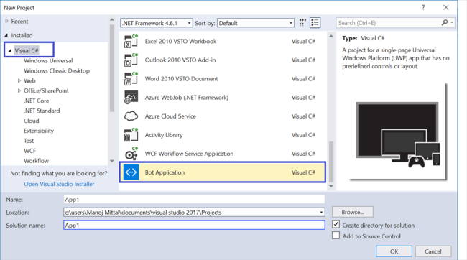Click the Outlook 2010 VSTO Add-in icon
The image size is (467, 260).
click(x=131, y=60)
